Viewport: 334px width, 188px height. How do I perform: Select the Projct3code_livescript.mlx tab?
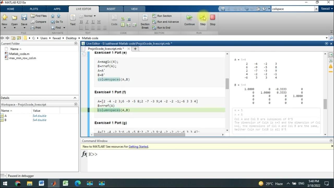point(106,49)
